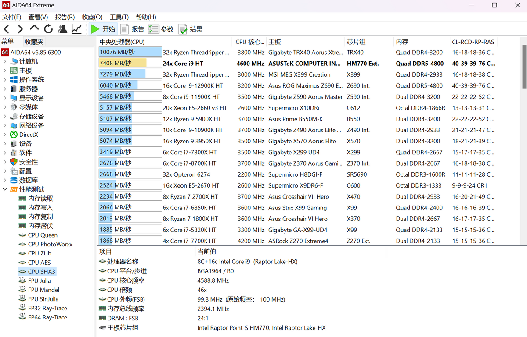Expand the 网络设备 tree node

point(5,125)
